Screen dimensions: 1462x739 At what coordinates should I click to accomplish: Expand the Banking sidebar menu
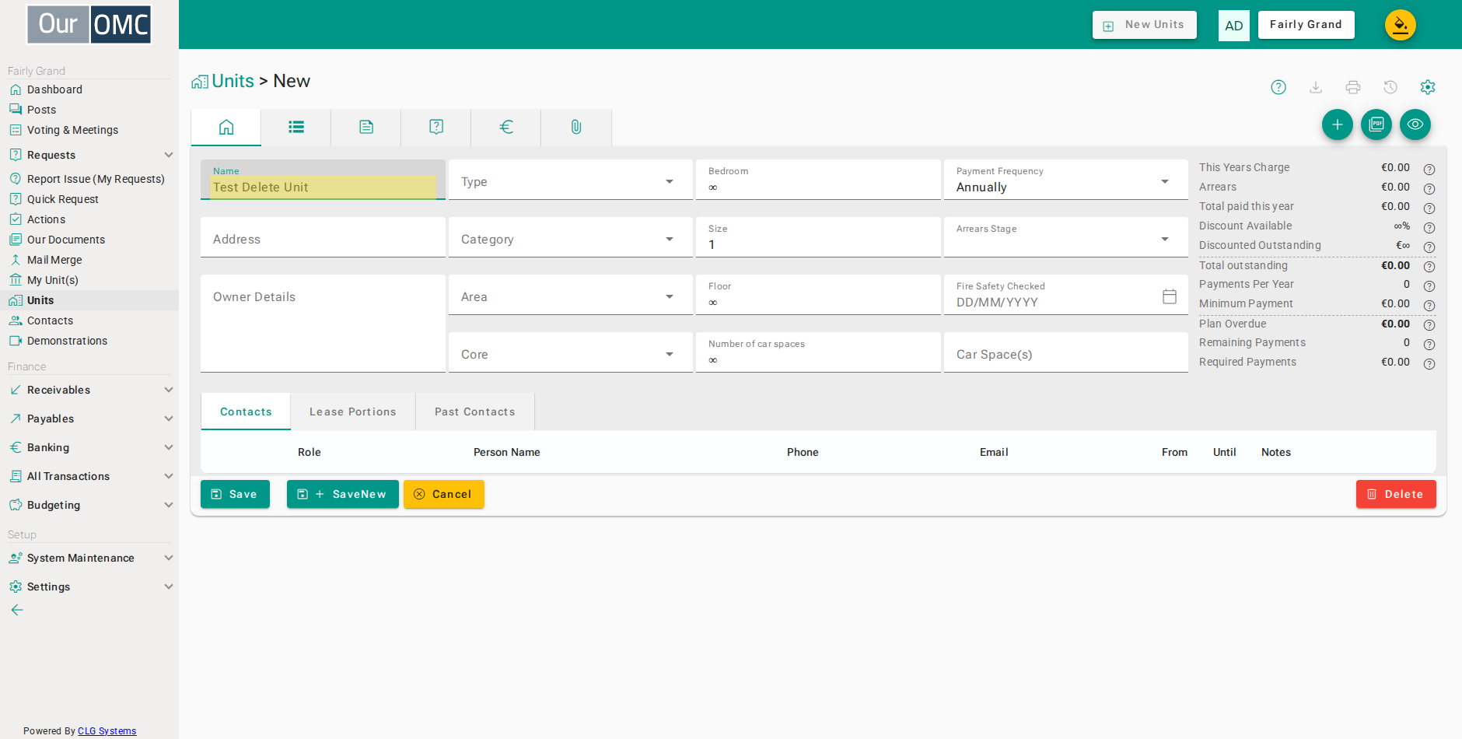tap(89, 447)
